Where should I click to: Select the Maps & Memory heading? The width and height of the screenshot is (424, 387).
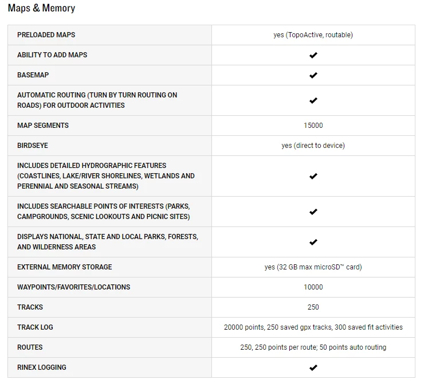click(x=41, y=9)
